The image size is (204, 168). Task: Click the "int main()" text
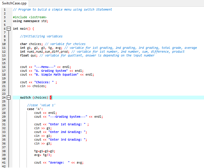click(22, 29)
